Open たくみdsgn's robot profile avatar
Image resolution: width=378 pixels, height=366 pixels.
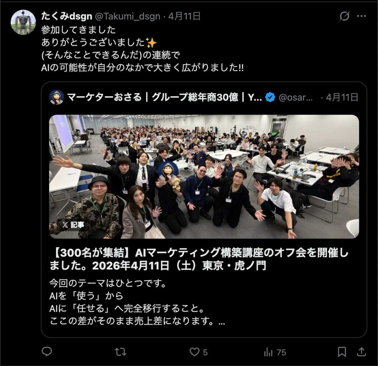pos(23,22)
